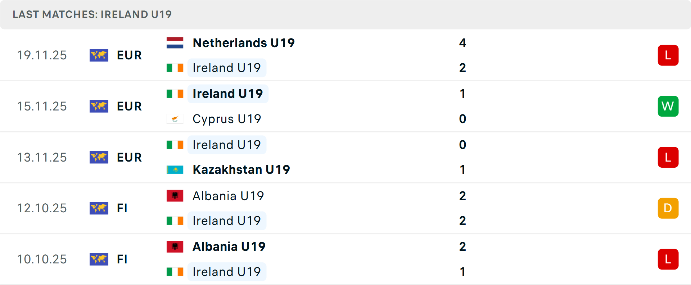
Task: Click the Netherlands U19 flag icon
Action: click(x=175, y=43)
